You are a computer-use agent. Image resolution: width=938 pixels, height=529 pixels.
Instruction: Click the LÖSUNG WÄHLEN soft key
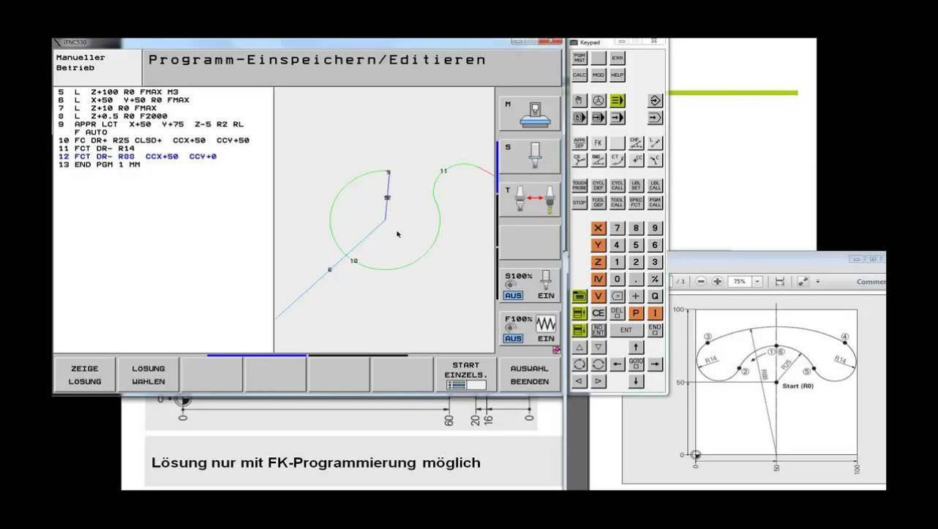pos(149,375)
